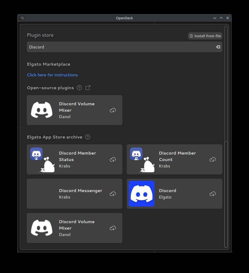Click the Elgato Marketplace heading
Viewport: 249px width, 273px height.
[x=48, y=64]
